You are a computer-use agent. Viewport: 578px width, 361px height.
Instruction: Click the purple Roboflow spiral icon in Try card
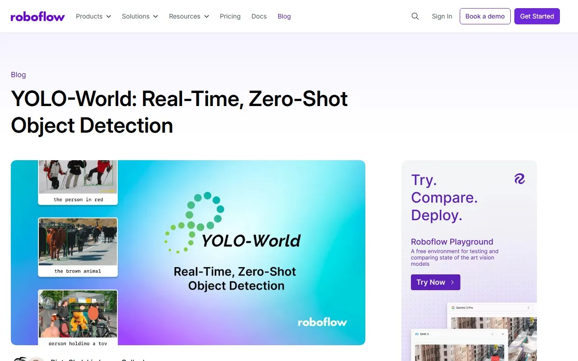pos(520,179)
